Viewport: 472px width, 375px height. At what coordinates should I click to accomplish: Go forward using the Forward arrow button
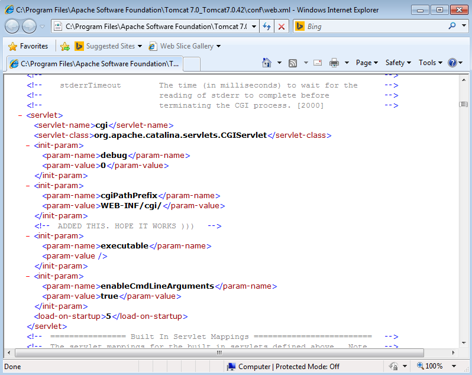coord(29,27)
